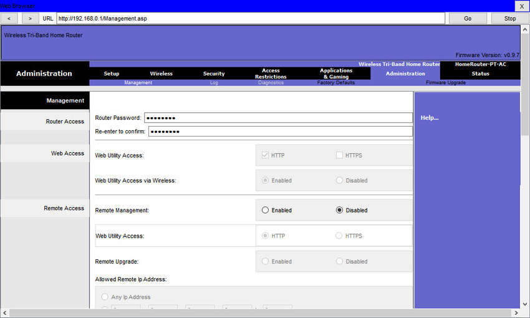Toggle the HTTPS Web Utility Access checkbox
Image resolution: width=530 pixels, height=318 pixels.
[x=339, y=155]
